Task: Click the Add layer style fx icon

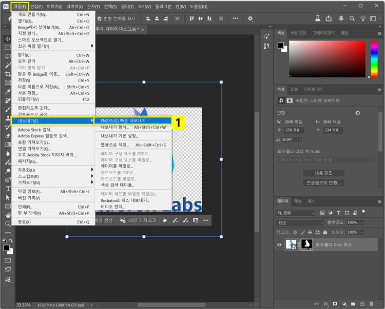Action: [325, 304]
